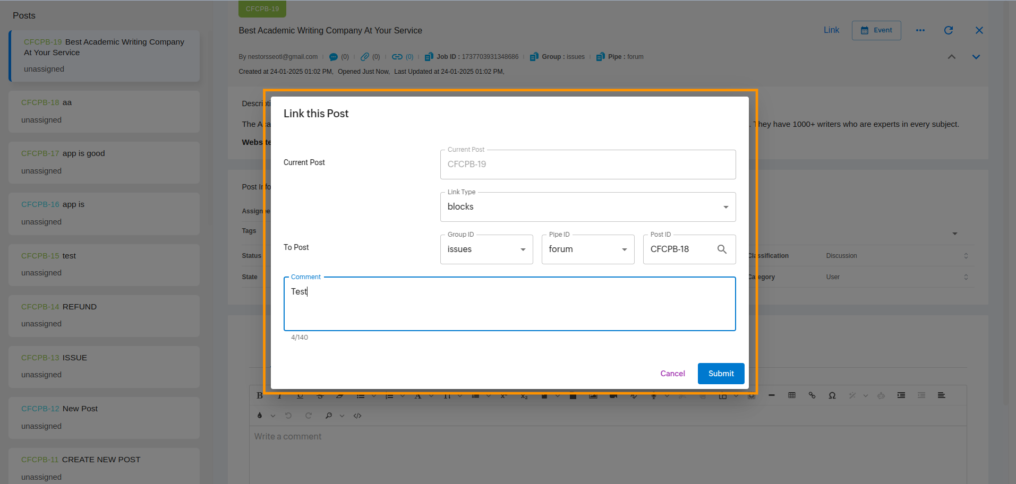
Task: Expand dropdown arrow beside find icon
Action: coord(342,416)
